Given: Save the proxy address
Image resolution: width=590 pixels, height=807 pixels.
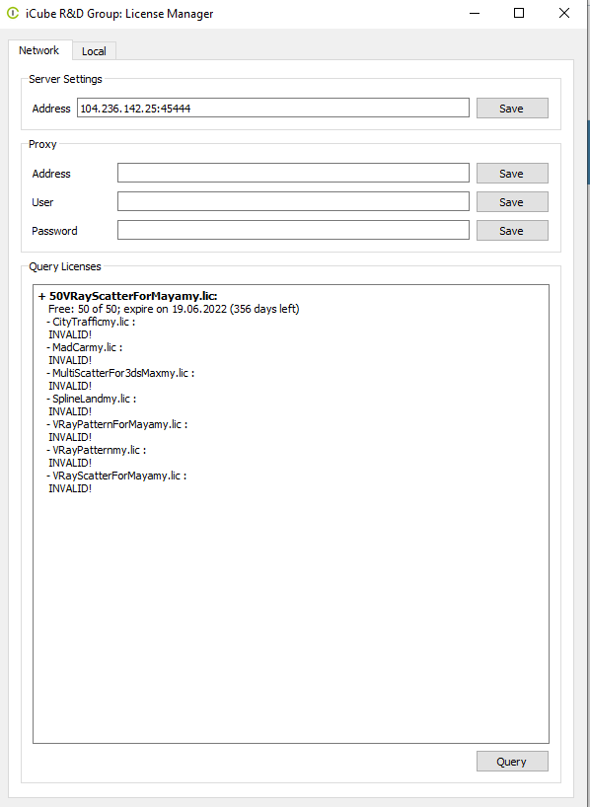Looking at the screenshot, I should tap(512, 174).
